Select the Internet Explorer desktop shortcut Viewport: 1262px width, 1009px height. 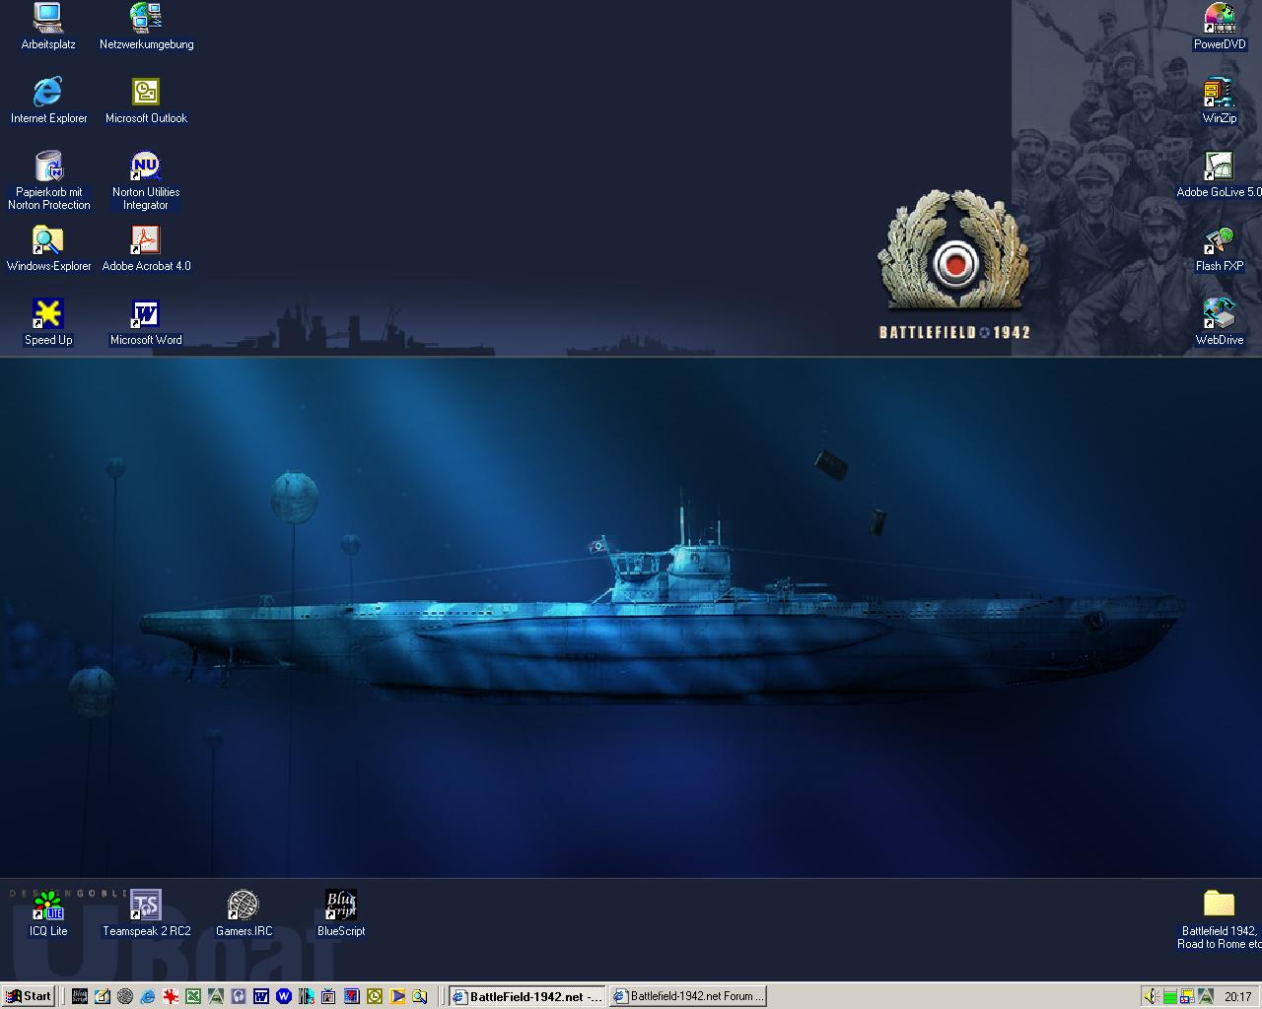pos(48,101)
